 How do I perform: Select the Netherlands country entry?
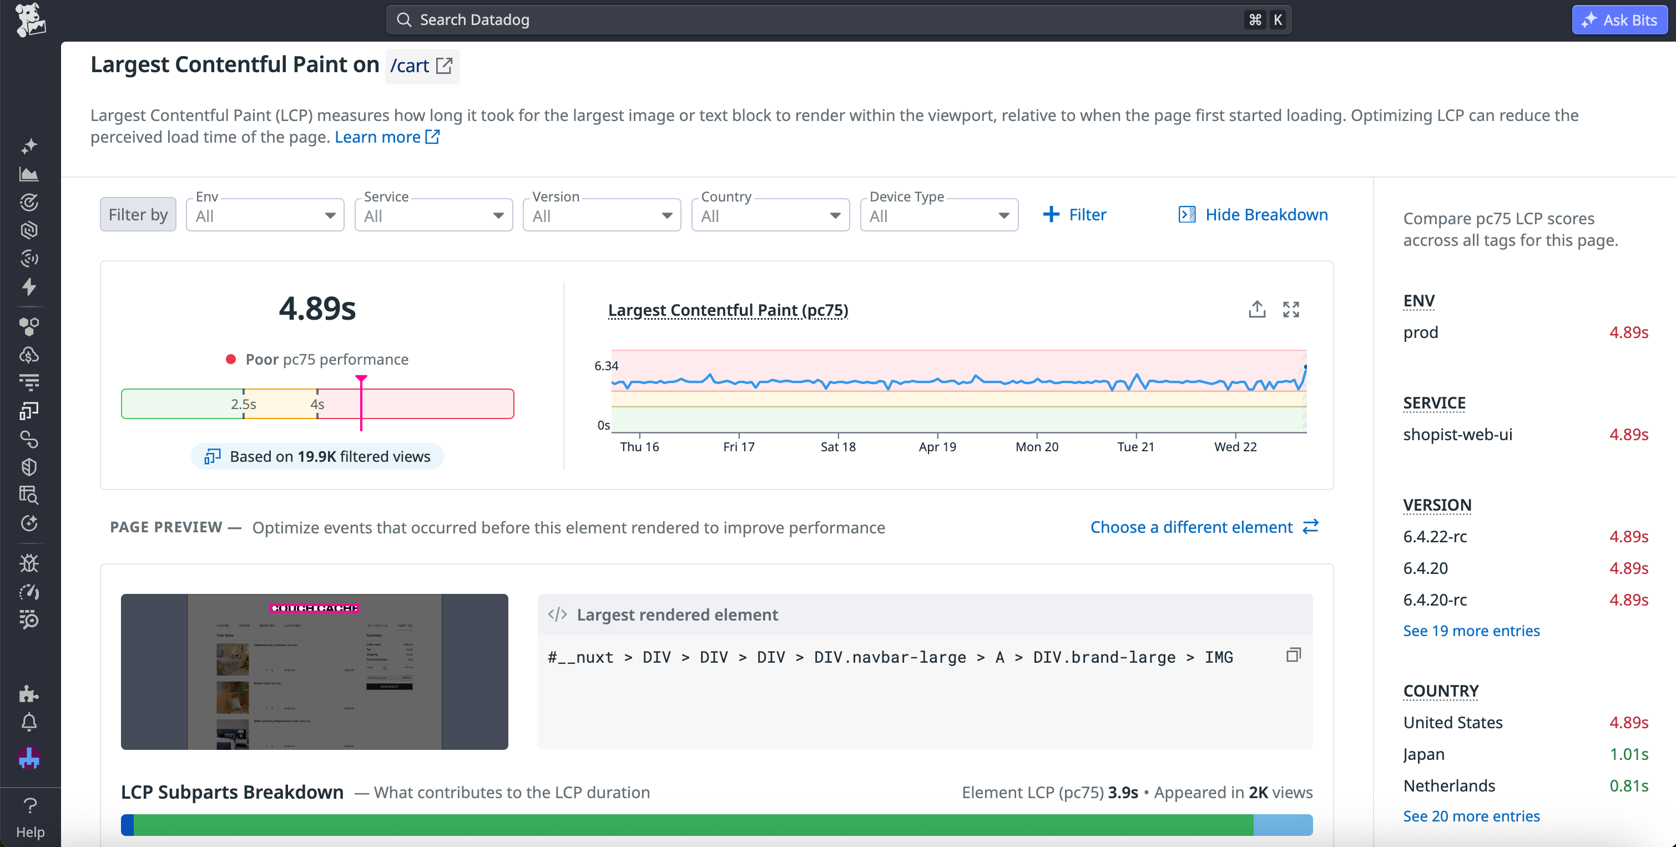click(x=1526, y=786)
